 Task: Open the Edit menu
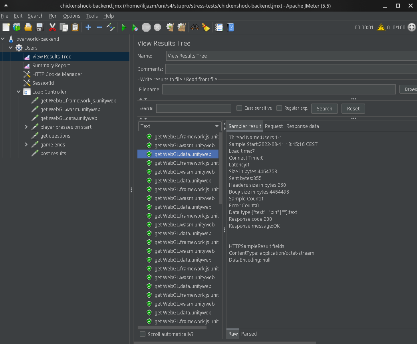[x=18, y=16]
